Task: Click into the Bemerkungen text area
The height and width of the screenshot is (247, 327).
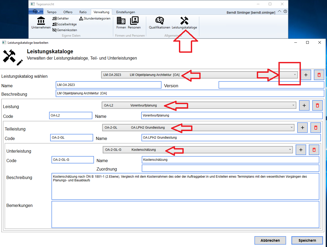Action: pyautogui.click(x=185, y=214)
